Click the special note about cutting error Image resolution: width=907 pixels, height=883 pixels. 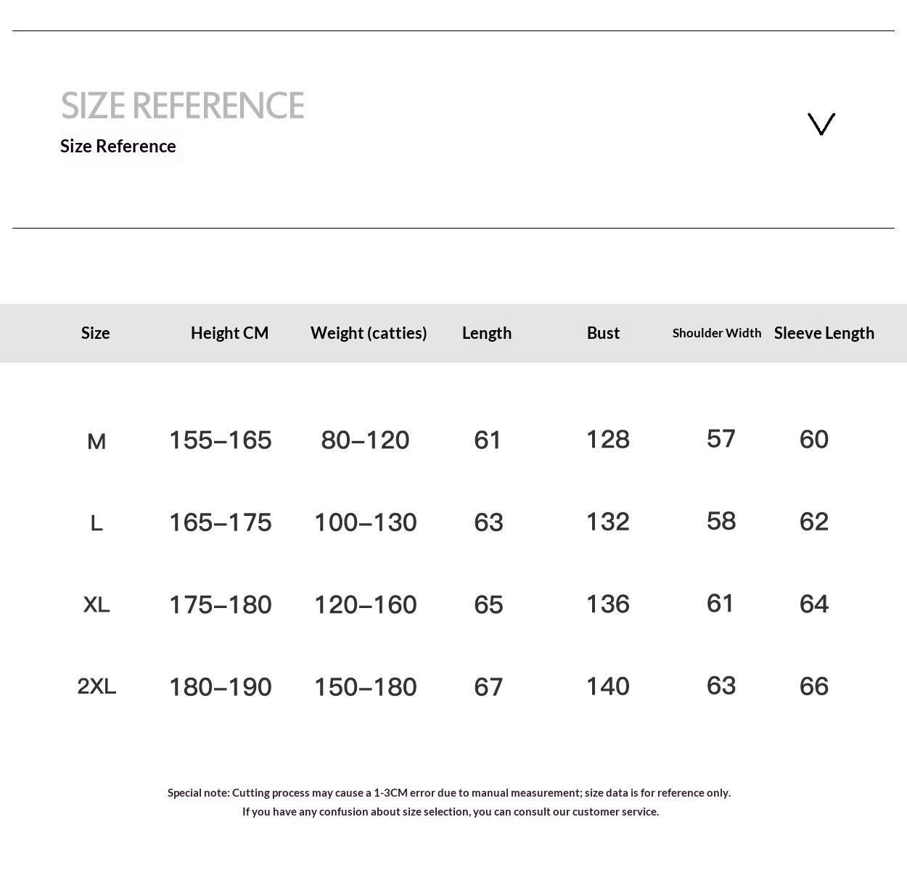[x=449, y=793]
